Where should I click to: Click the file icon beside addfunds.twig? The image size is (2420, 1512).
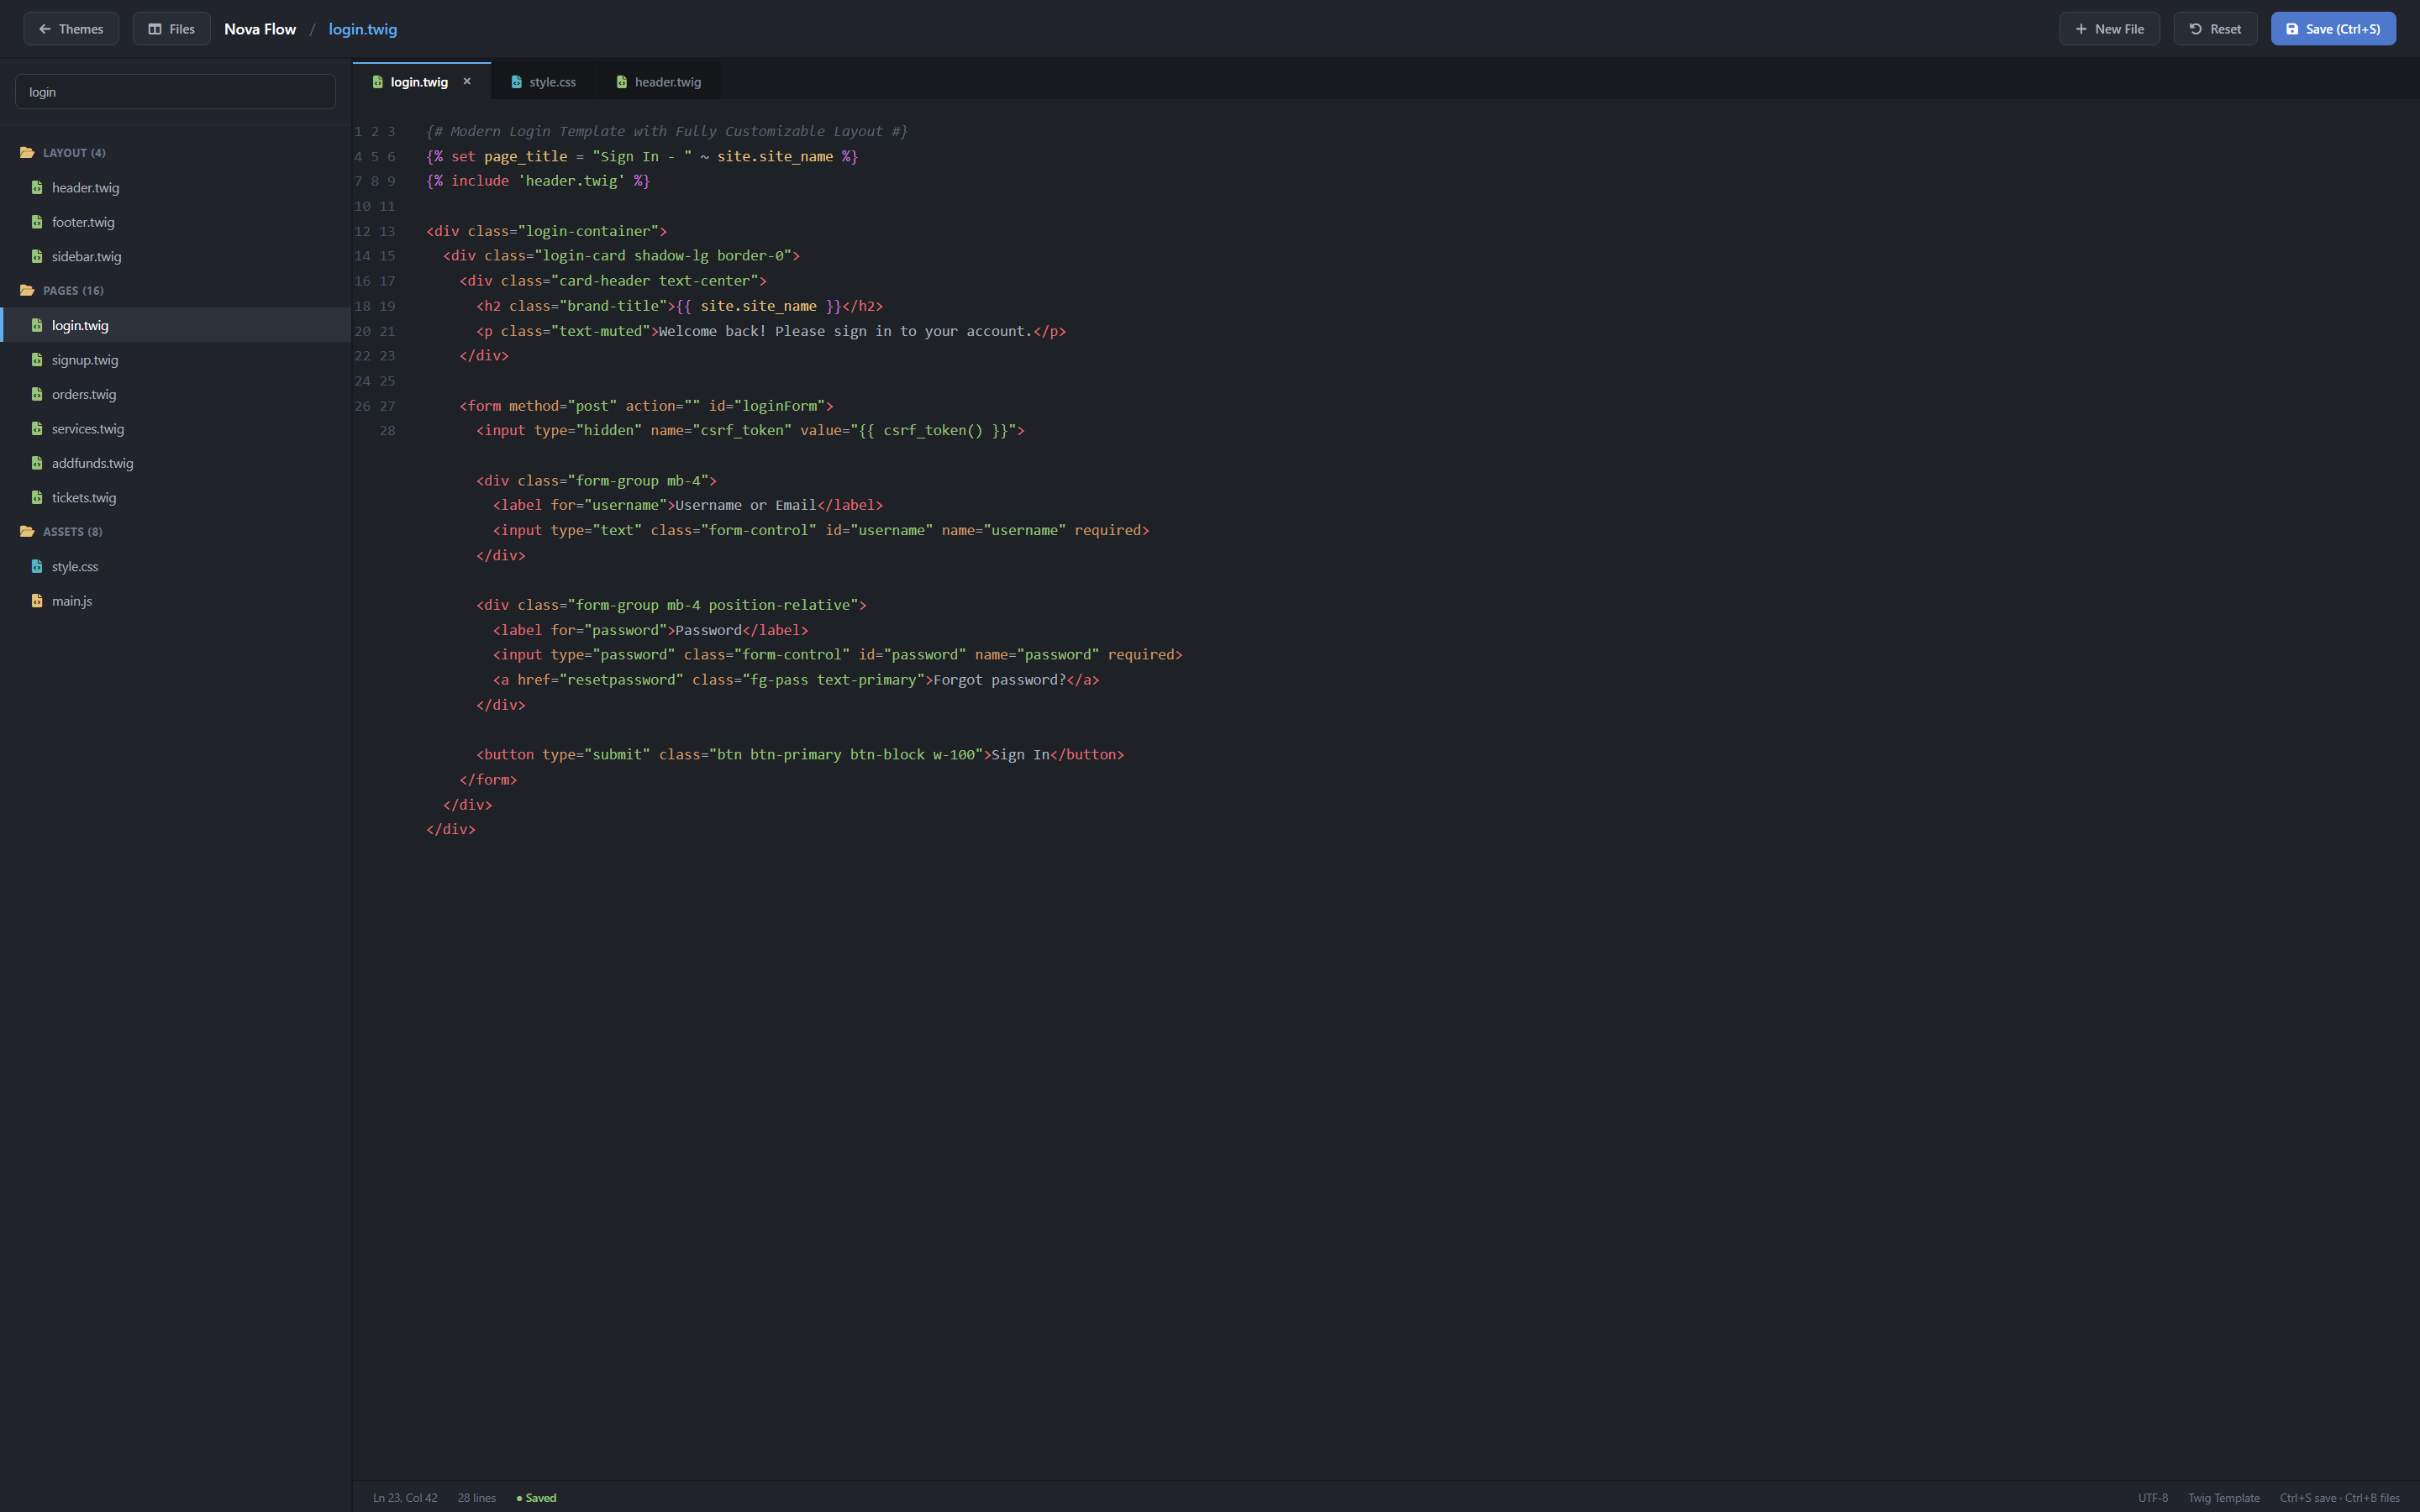(37, 463)
